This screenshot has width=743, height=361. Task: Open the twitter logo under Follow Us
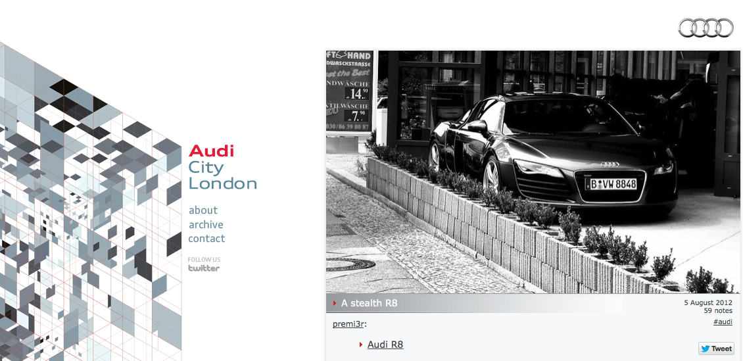tap(204, 268)
